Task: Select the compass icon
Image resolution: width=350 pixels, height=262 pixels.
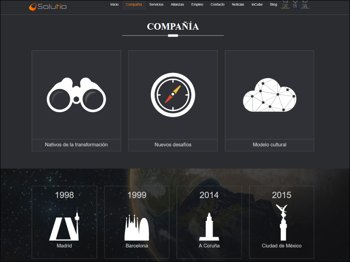Action: coord(173,95)
